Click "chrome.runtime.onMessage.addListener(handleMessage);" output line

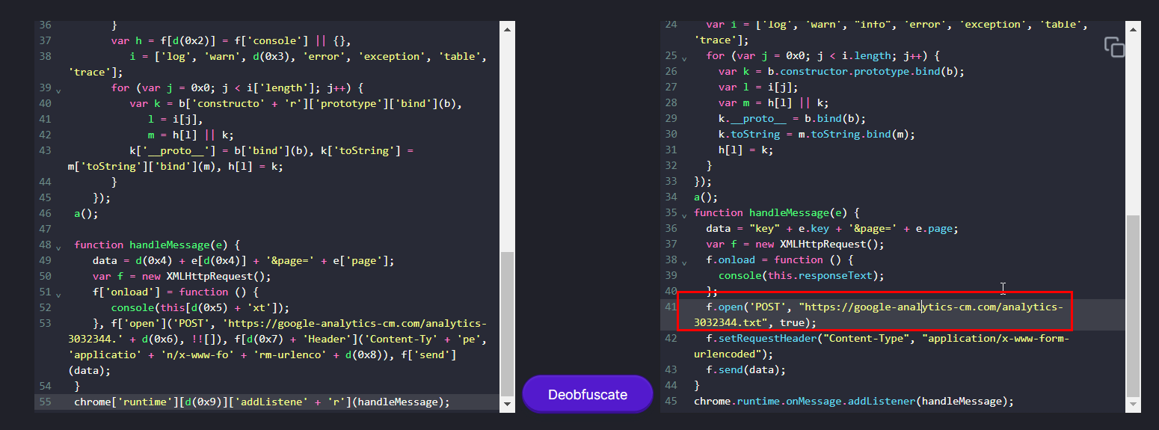coord(854,402)
